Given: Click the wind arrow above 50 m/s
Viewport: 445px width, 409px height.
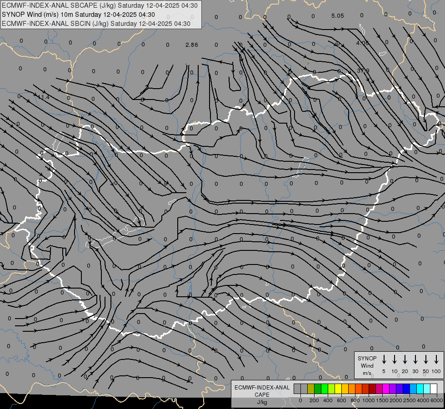Looking at the screenshot, I should click(x=426, y=359).
